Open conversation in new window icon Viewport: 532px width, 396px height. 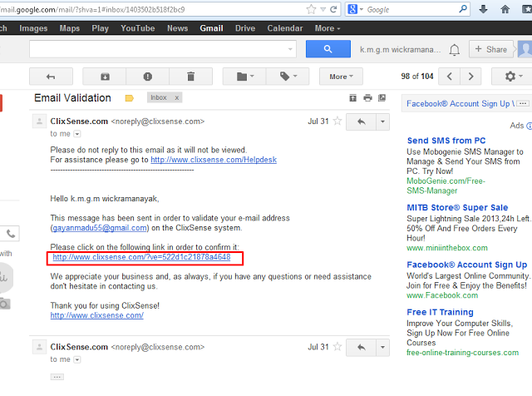tap(382, 98)
